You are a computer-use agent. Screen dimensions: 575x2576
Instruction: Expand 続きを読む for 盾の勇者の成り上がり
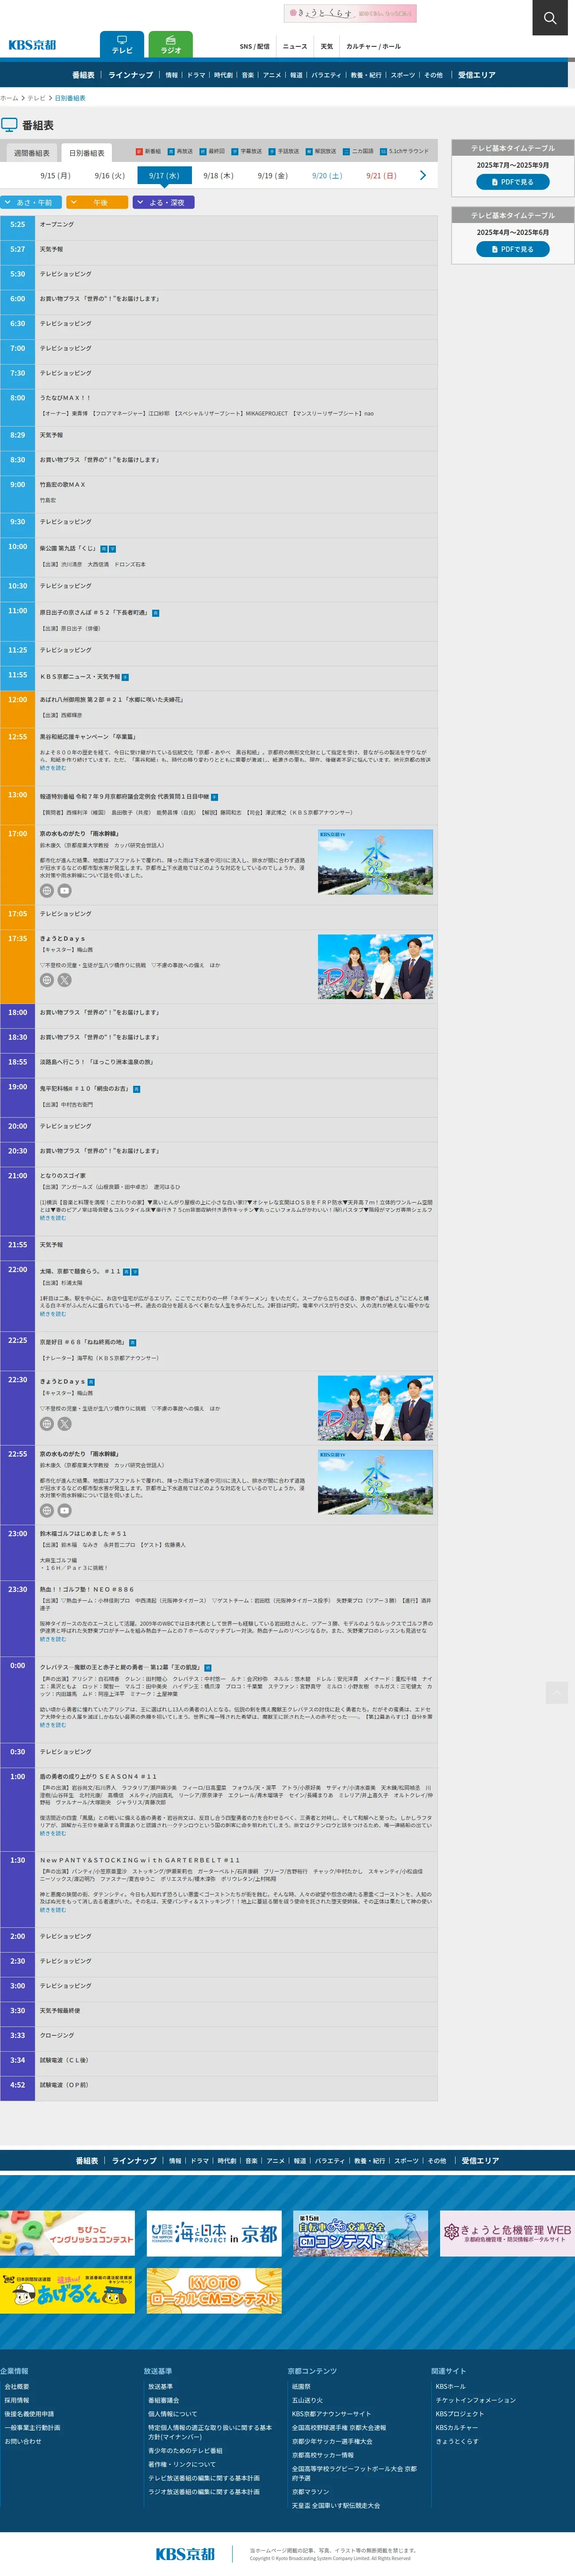click(x=53, y=1833)
